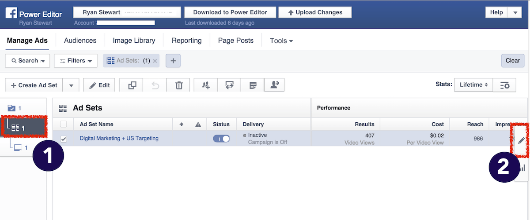Open the Page Posts tab
Image resolution: width=530 pixels, height=220 pixels.
(236, 40)
